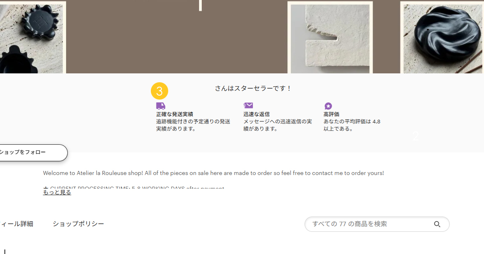The height and width of the screenshot is (254, 484).
Task: Open the ショップポリシー tab
Action: [x=78, y=224]
